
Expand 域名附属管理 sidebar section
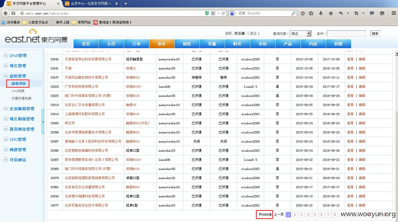click(x=19, y=119)
